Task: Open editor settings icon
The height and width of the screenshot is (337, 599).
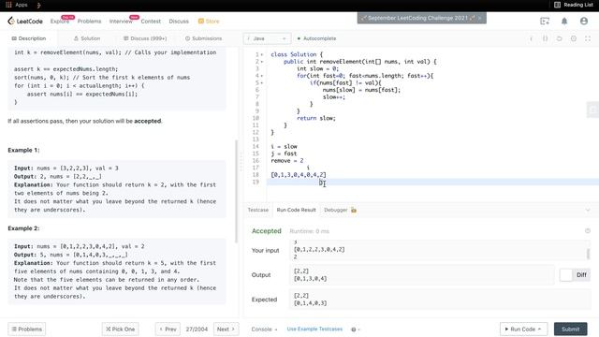Action: [574, 38]
